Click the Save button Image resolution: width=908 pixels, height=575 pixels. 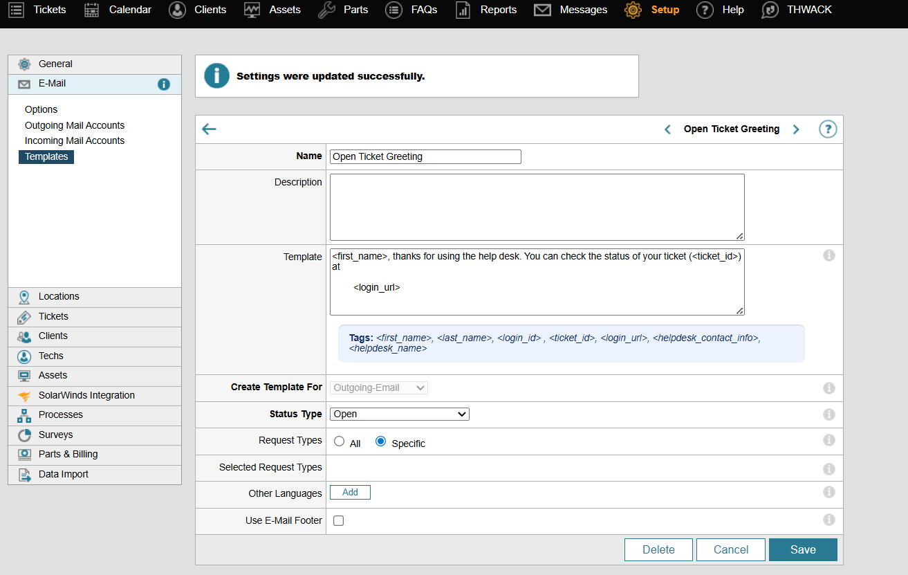803,549
